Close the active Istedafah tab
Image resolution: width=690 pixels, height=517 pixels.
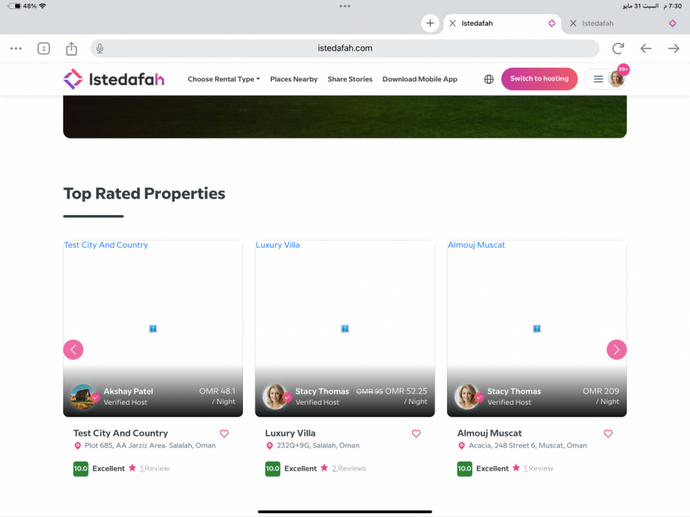pyautogui.click(x=452, y=23)
